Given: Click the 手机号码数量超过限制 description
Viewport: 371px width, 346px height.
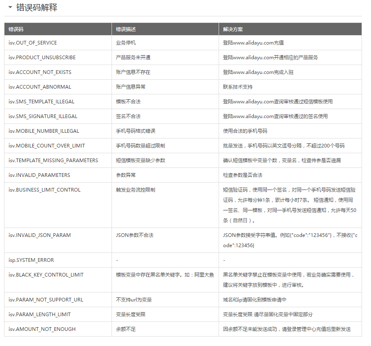Looking at the screenshot, I should tap(141, 146).
